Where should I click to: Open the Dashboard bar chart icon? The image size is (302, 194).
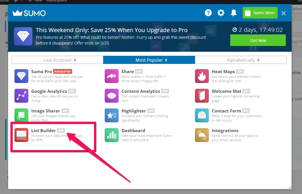click(112, 135)
